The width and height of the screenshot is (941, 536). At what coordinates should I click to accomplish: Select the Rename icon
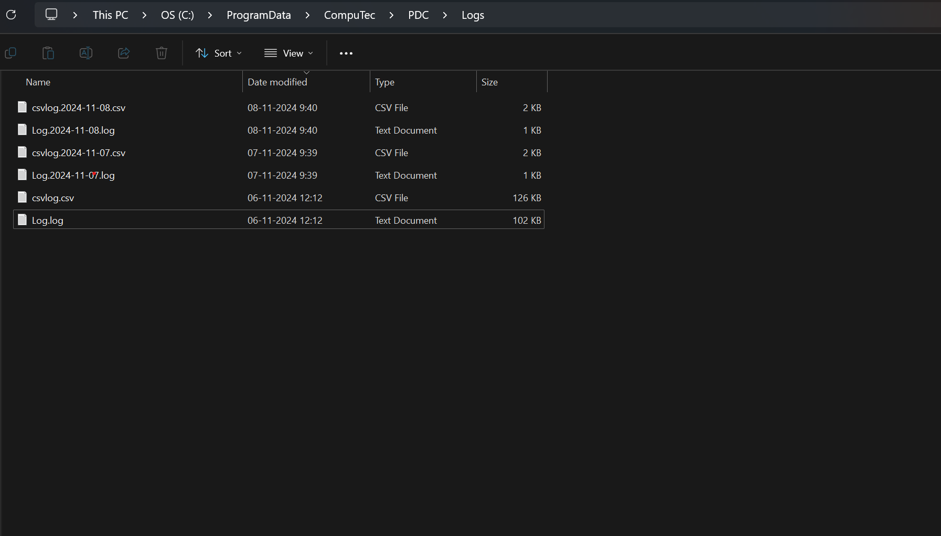click(85, 53)
